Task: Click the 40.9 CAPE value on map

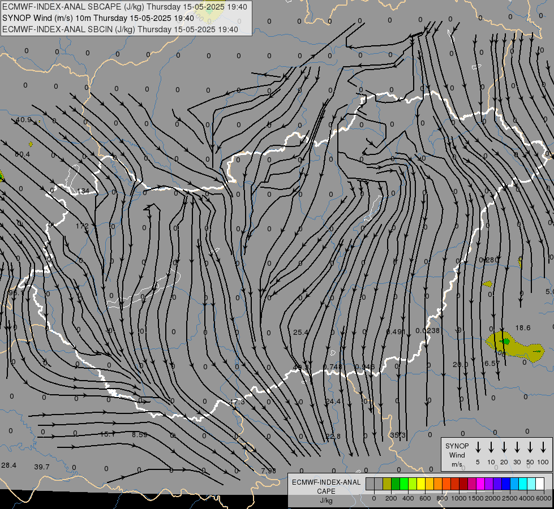Action: [23, 120]
